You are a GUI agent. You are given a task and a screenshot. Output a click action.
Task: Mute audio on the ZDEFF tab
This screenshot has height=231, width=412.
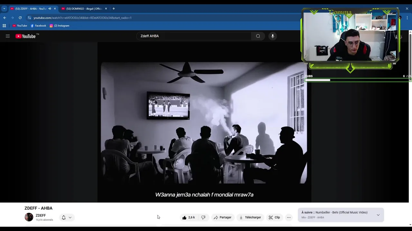tap(50, 9)
